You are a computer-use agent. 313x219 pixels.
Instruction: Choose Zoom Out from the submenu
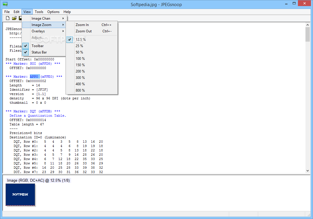tap(92, 31)
